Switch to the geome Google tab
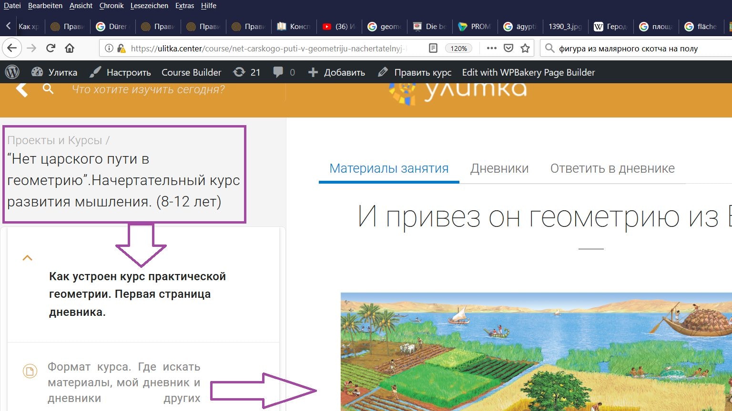The image size is (732, 411). (384, 27)
